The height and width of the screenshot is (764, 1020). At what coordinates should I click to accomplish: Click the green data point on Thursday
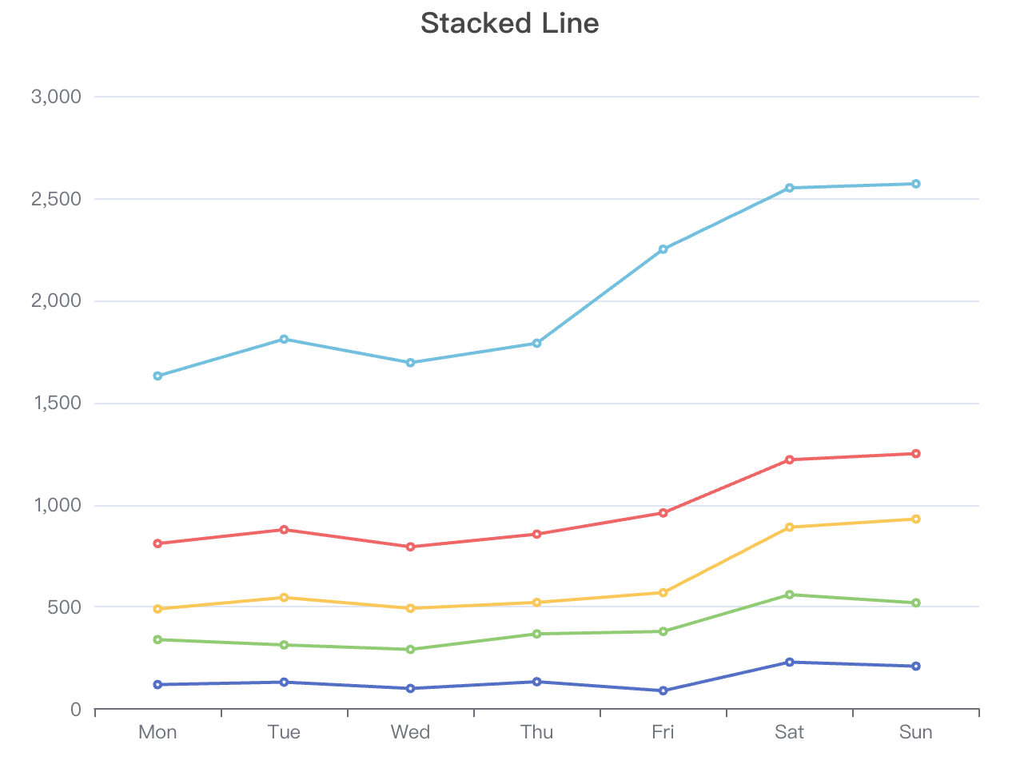537,634
